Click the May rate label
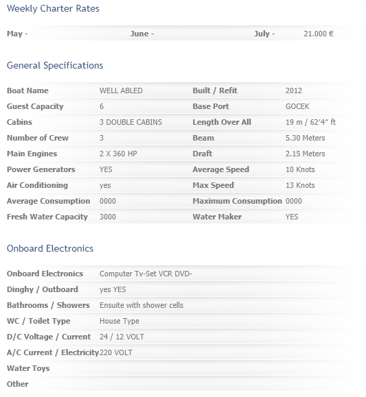The height and width of the screenshot is (397, 366). 17,34
